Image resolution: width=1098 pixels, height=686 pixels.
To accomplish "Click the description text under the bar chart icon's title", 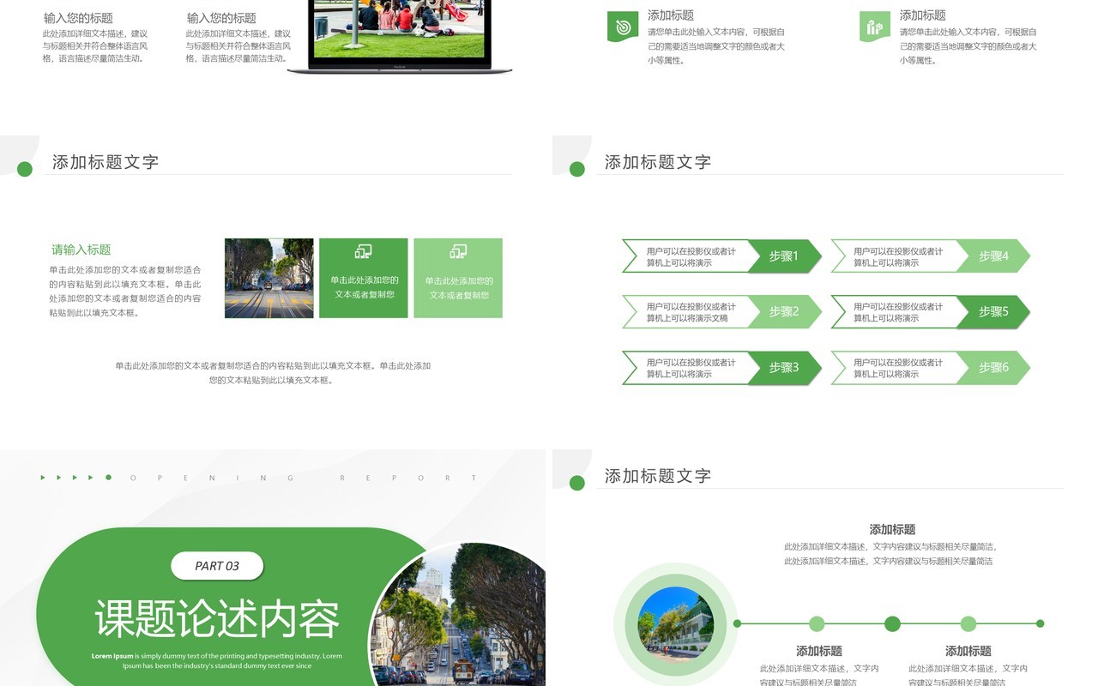I will (968, 46).
